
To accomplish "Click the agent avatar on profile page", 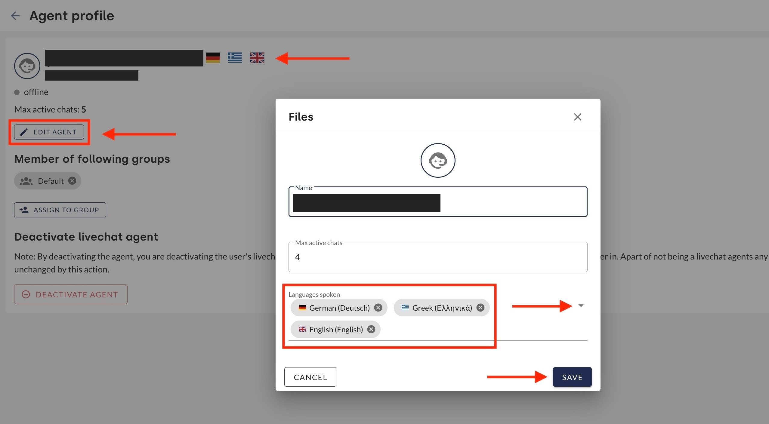I will 27,66.
